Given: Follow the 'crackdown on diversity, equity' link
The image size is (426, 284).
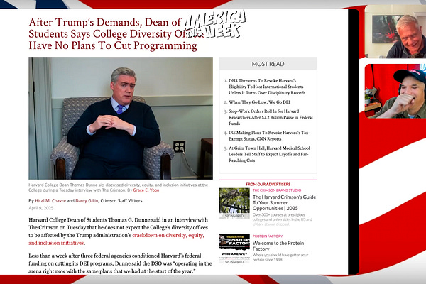Looking at the screenshot, I should [x=116, y=239].
